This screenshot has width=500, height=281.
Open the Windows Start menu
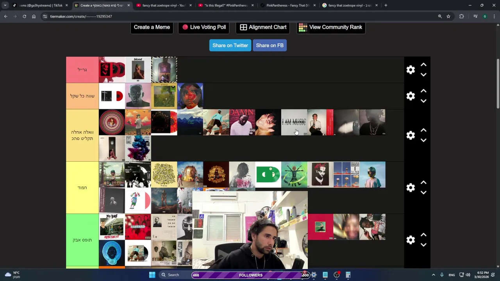click(x=152, y=275)
